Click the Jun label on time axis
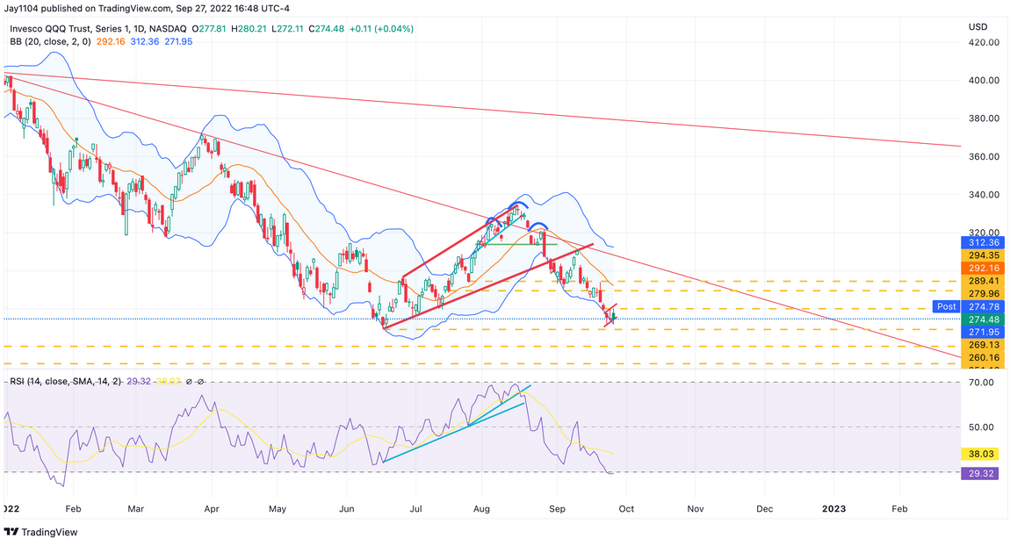1010x538 pixels. click(x=347, y=509)
